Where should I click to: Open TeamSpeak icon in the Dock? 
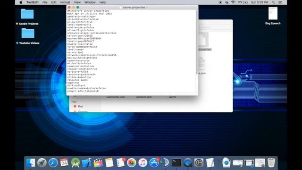pyautogui.click(x=165, y=163)
